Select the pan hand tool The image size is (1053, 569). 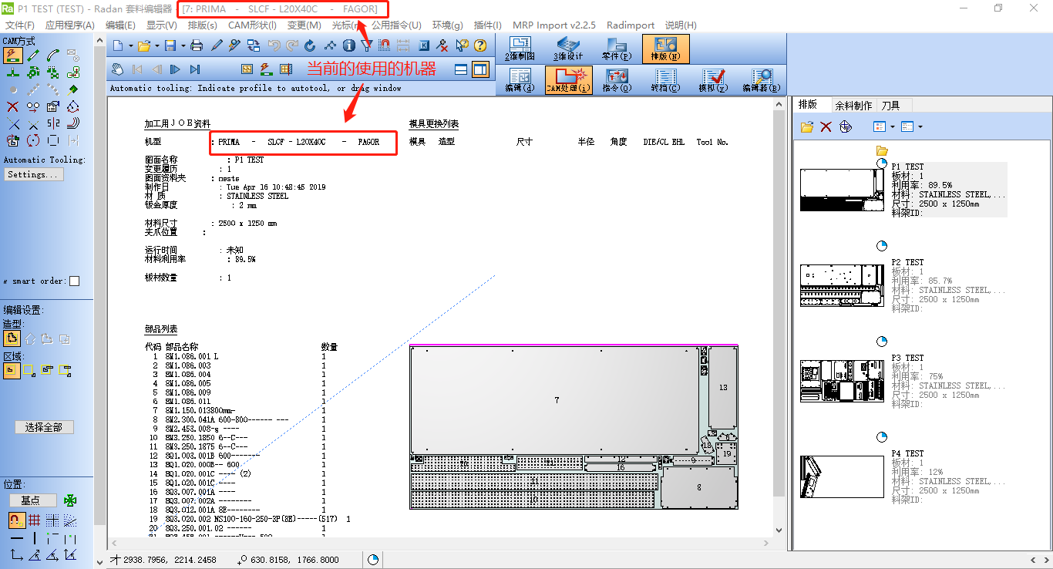pyautogui.click(x=118, y=69)
